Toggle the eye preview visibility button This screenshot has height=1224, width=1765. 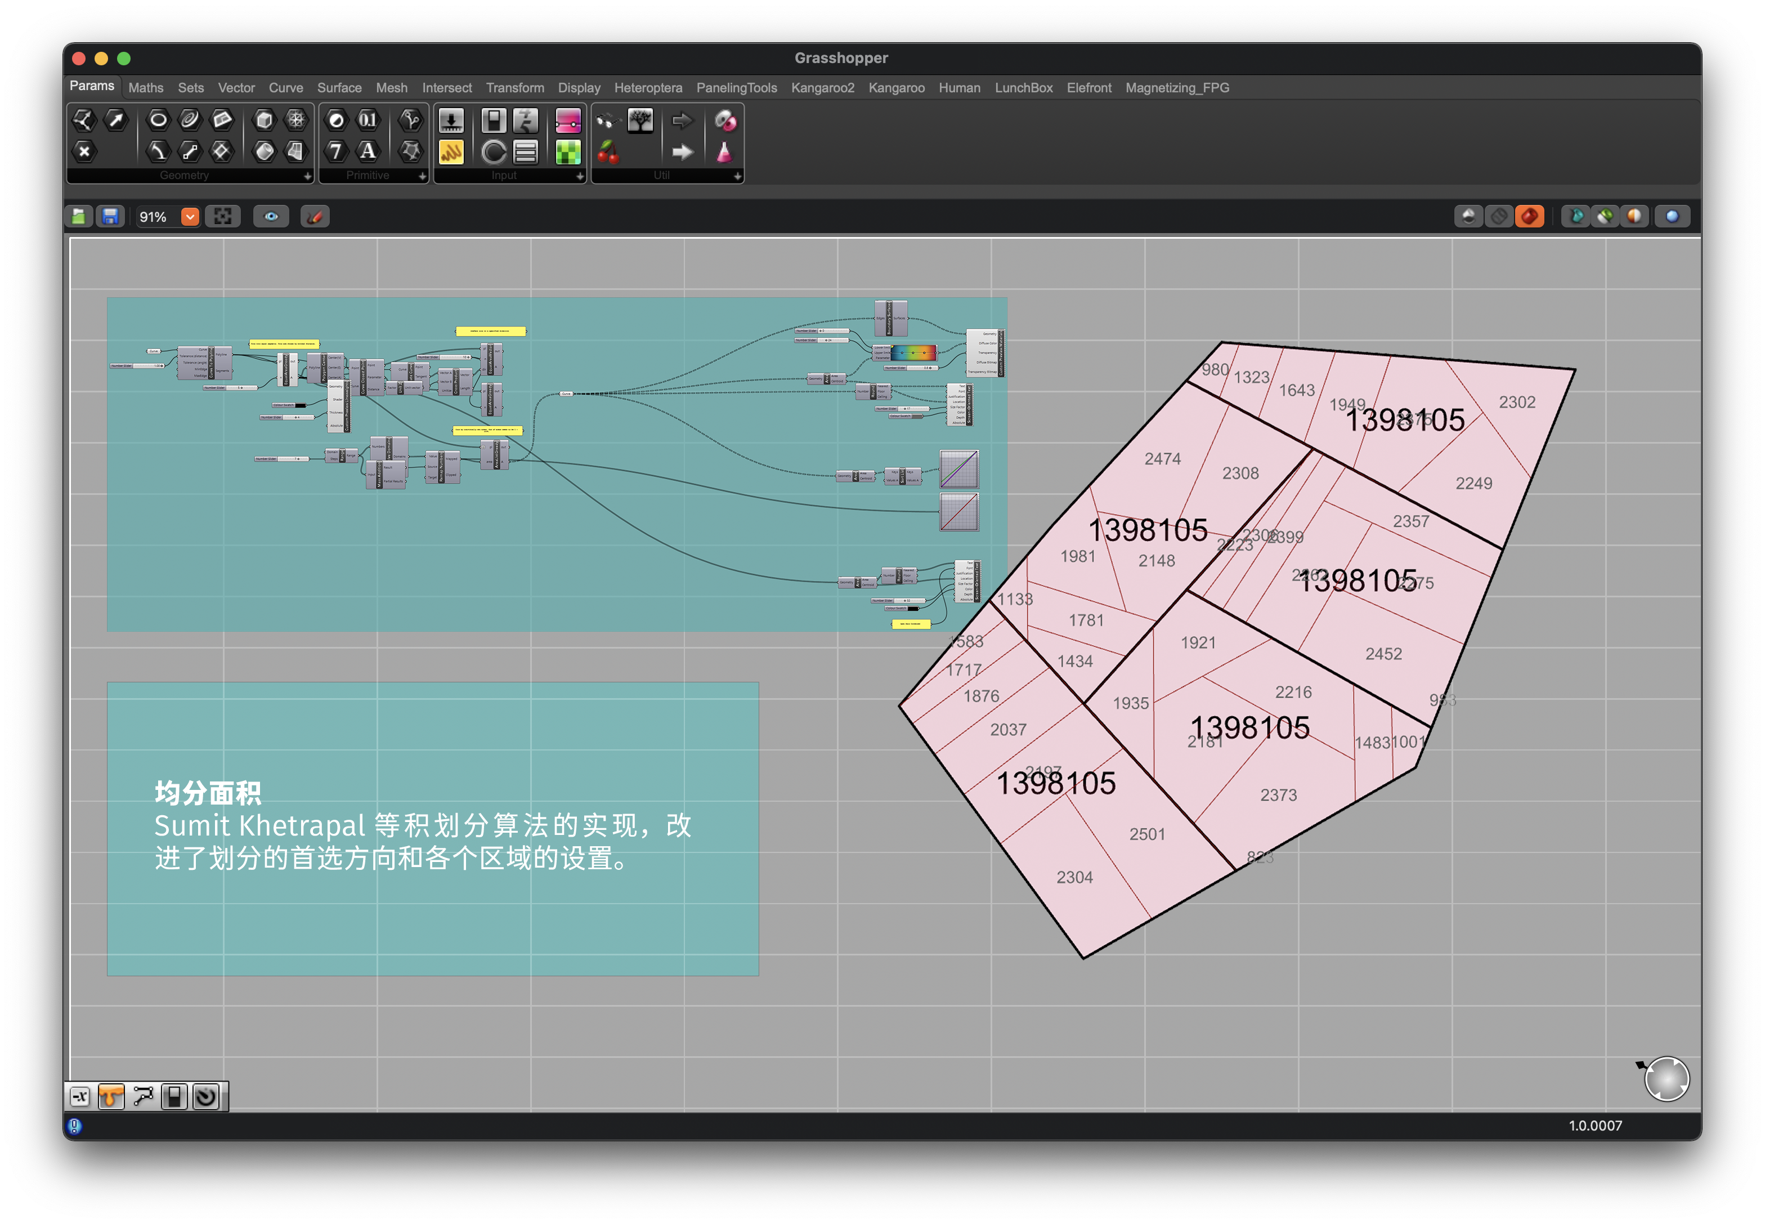point(271,217)
